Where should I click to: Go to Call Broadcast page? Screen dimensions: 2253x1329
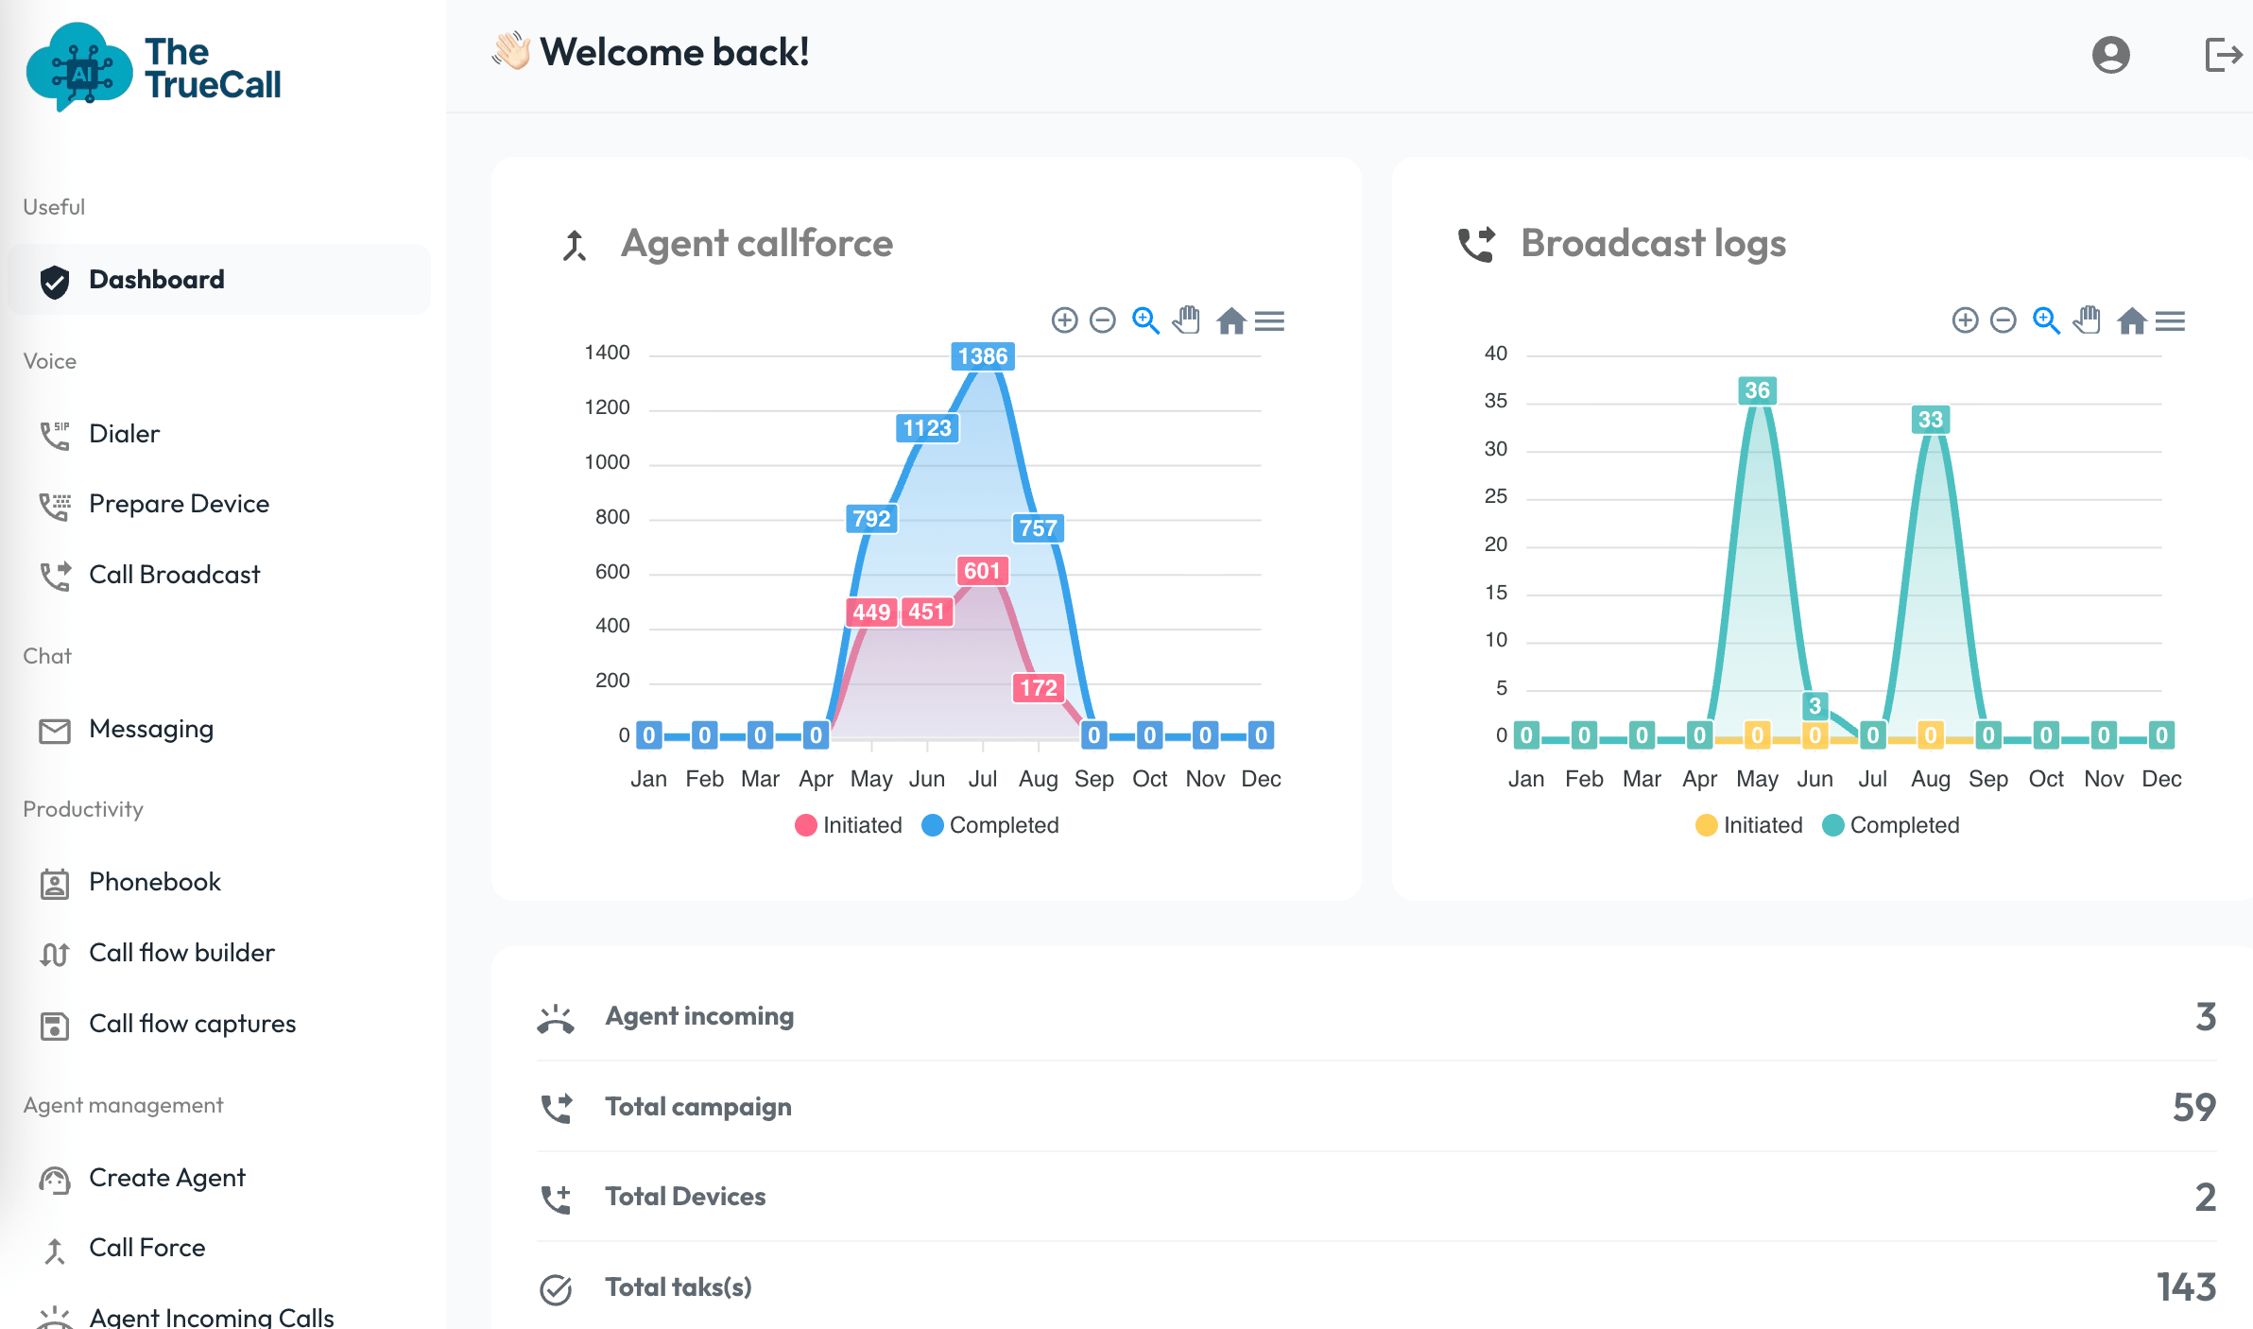point(174,575)
